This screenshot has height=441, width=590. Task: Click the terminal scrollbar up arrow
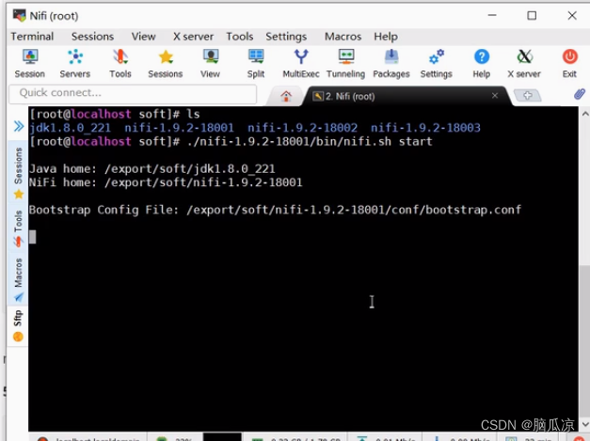(x=585, y=113)
